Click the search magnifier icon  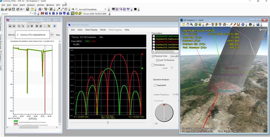pyautogui.click(x=31, y=13)
